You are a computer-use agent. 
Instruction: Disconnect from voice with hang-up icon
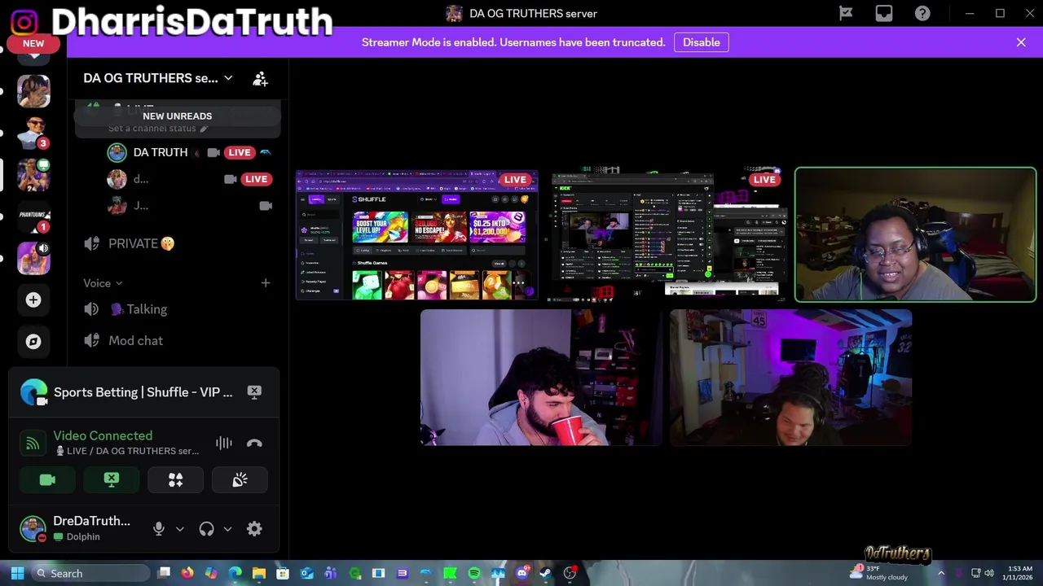tap(254, 443)
